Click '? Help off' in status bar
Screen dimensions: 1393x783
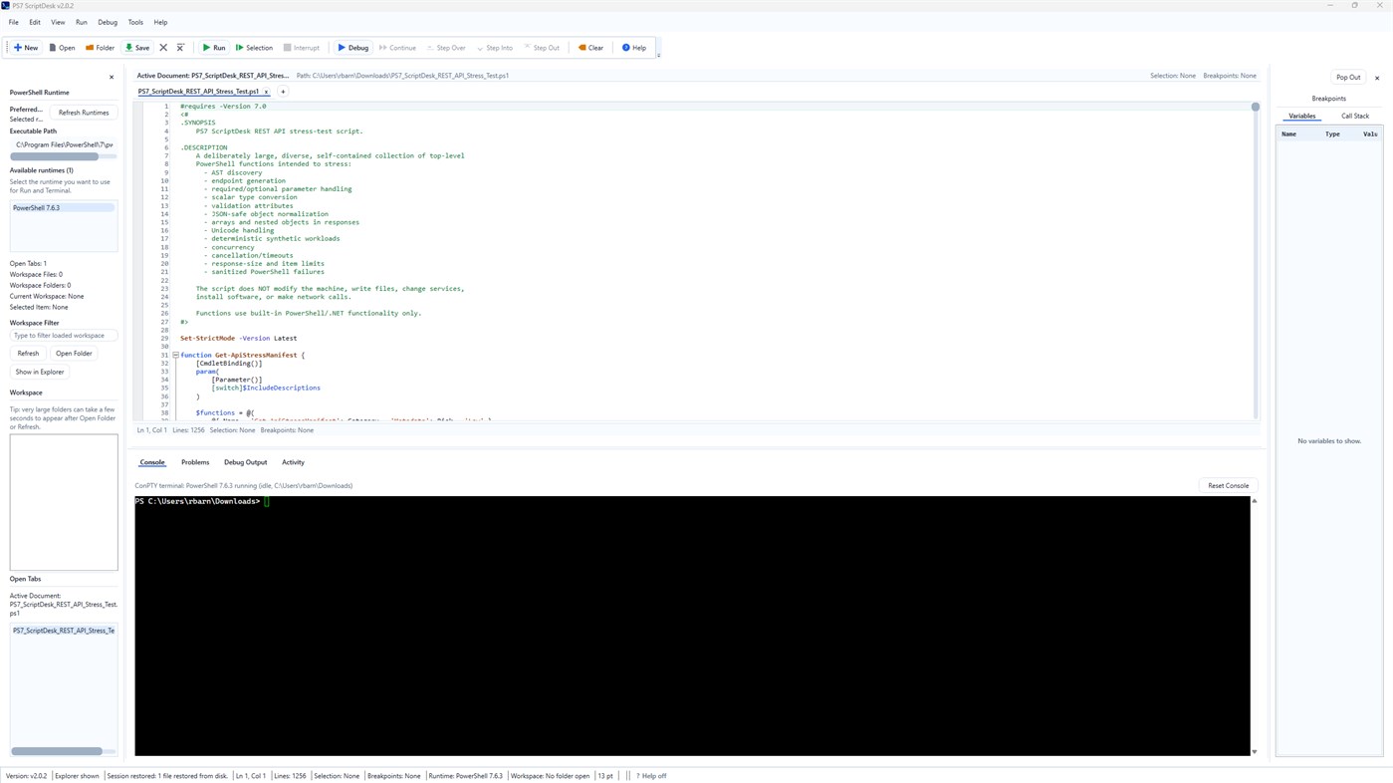(x=651, y=776)
